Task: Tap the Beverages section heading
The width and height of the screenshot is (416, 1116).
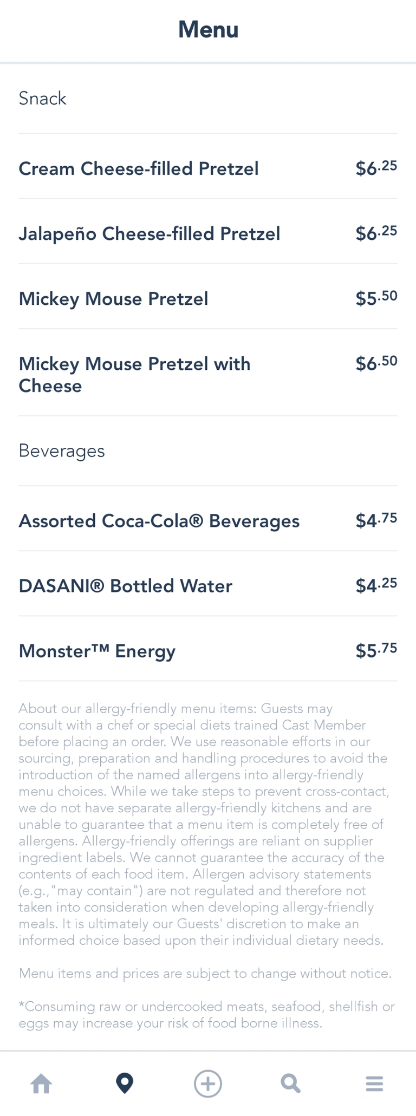Action: point(62,451)
